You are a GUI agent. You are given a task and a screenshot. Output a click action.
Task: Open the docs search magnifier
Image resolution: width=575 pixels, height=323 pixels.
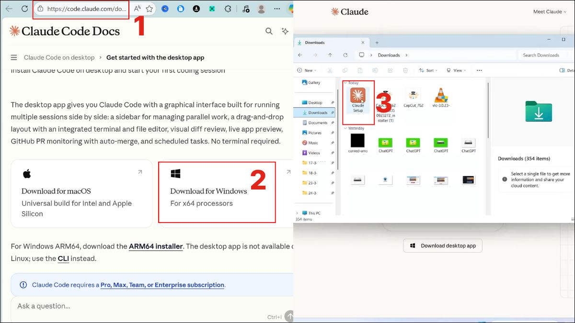point(269,31)
